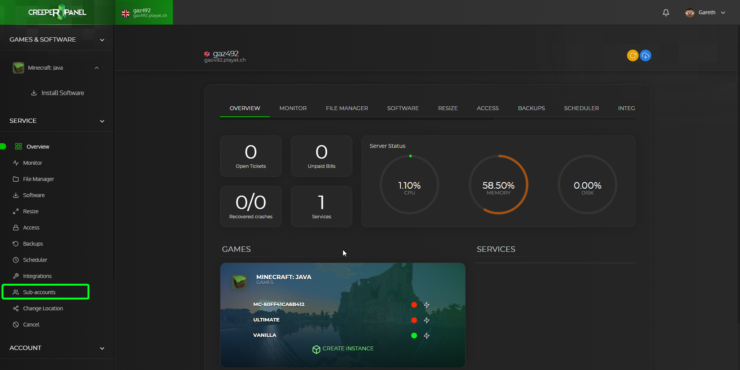Open the Recovered crashes card
Image resolution: width=740 pixels, height=370 pixels.
point(251,206)
